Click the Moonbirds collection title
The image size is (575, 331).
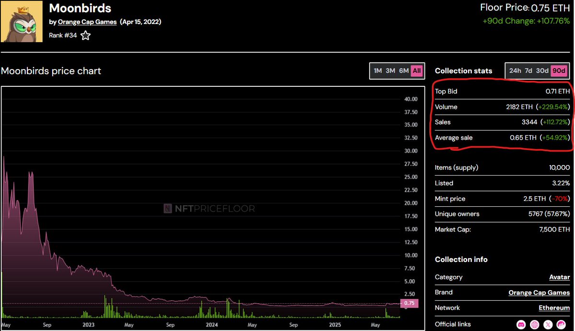click(x=80, y=8)
